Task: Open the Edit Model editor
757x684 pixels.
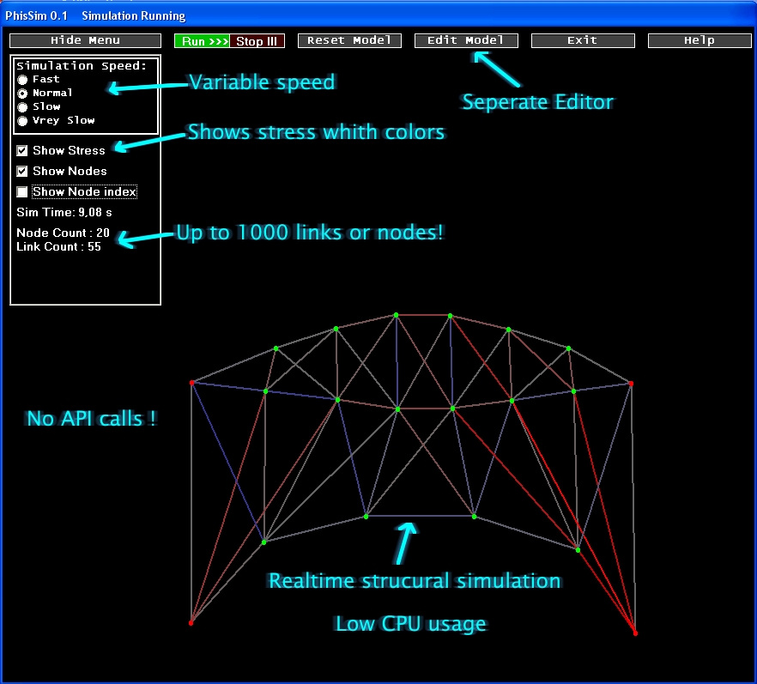Action: [x=466, y=40]
